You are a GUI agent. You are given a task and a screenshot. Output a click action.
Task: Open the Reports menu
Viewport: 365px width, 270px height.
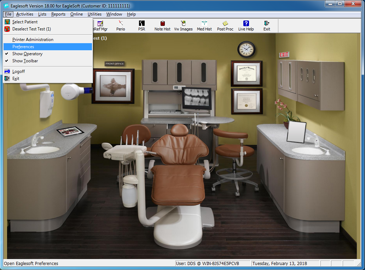click(58, 14)
